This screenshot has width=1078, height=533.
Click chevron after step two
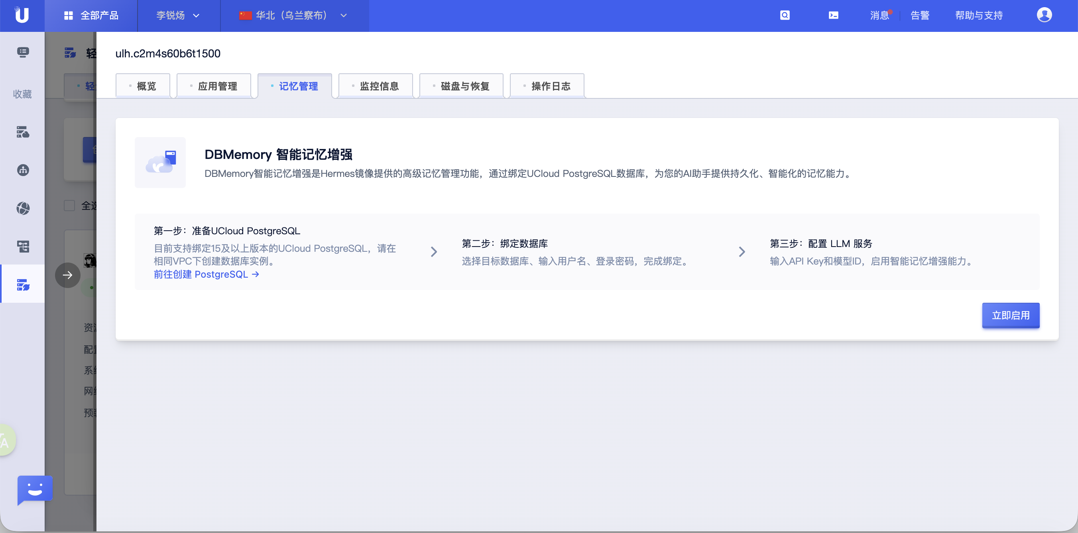[742, 252]
